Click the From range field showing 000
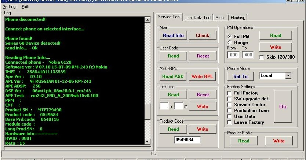 (x=233, y=55)
